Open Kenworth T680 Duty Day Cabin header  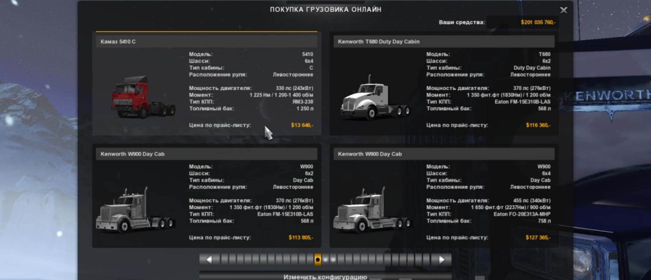pos(444,42)
